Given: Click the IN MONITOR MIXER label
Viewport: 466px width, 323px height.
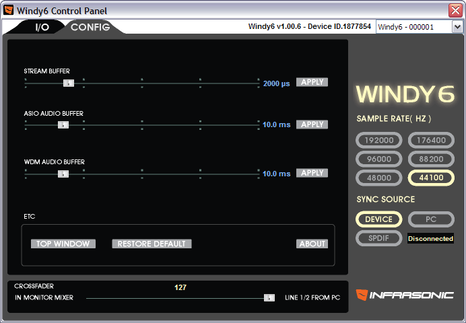Looking at the screenshot, I should pyautogui.click(x=44, y=297).
